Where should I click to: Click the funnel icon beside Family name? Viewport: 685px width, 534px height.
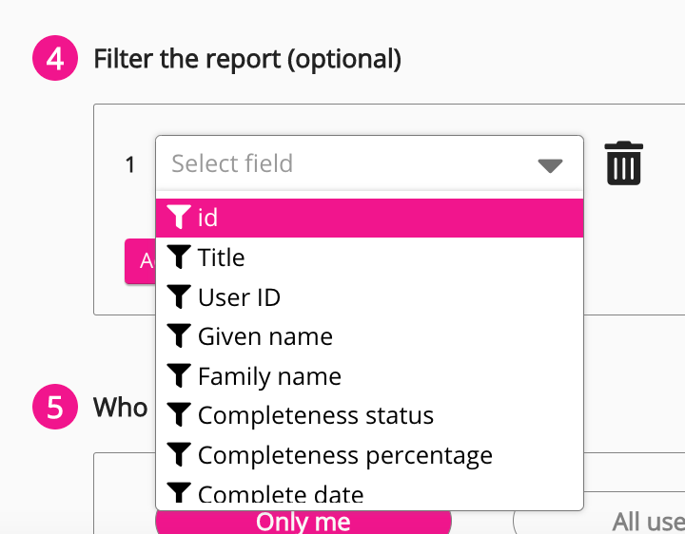[x=179, y=376]
